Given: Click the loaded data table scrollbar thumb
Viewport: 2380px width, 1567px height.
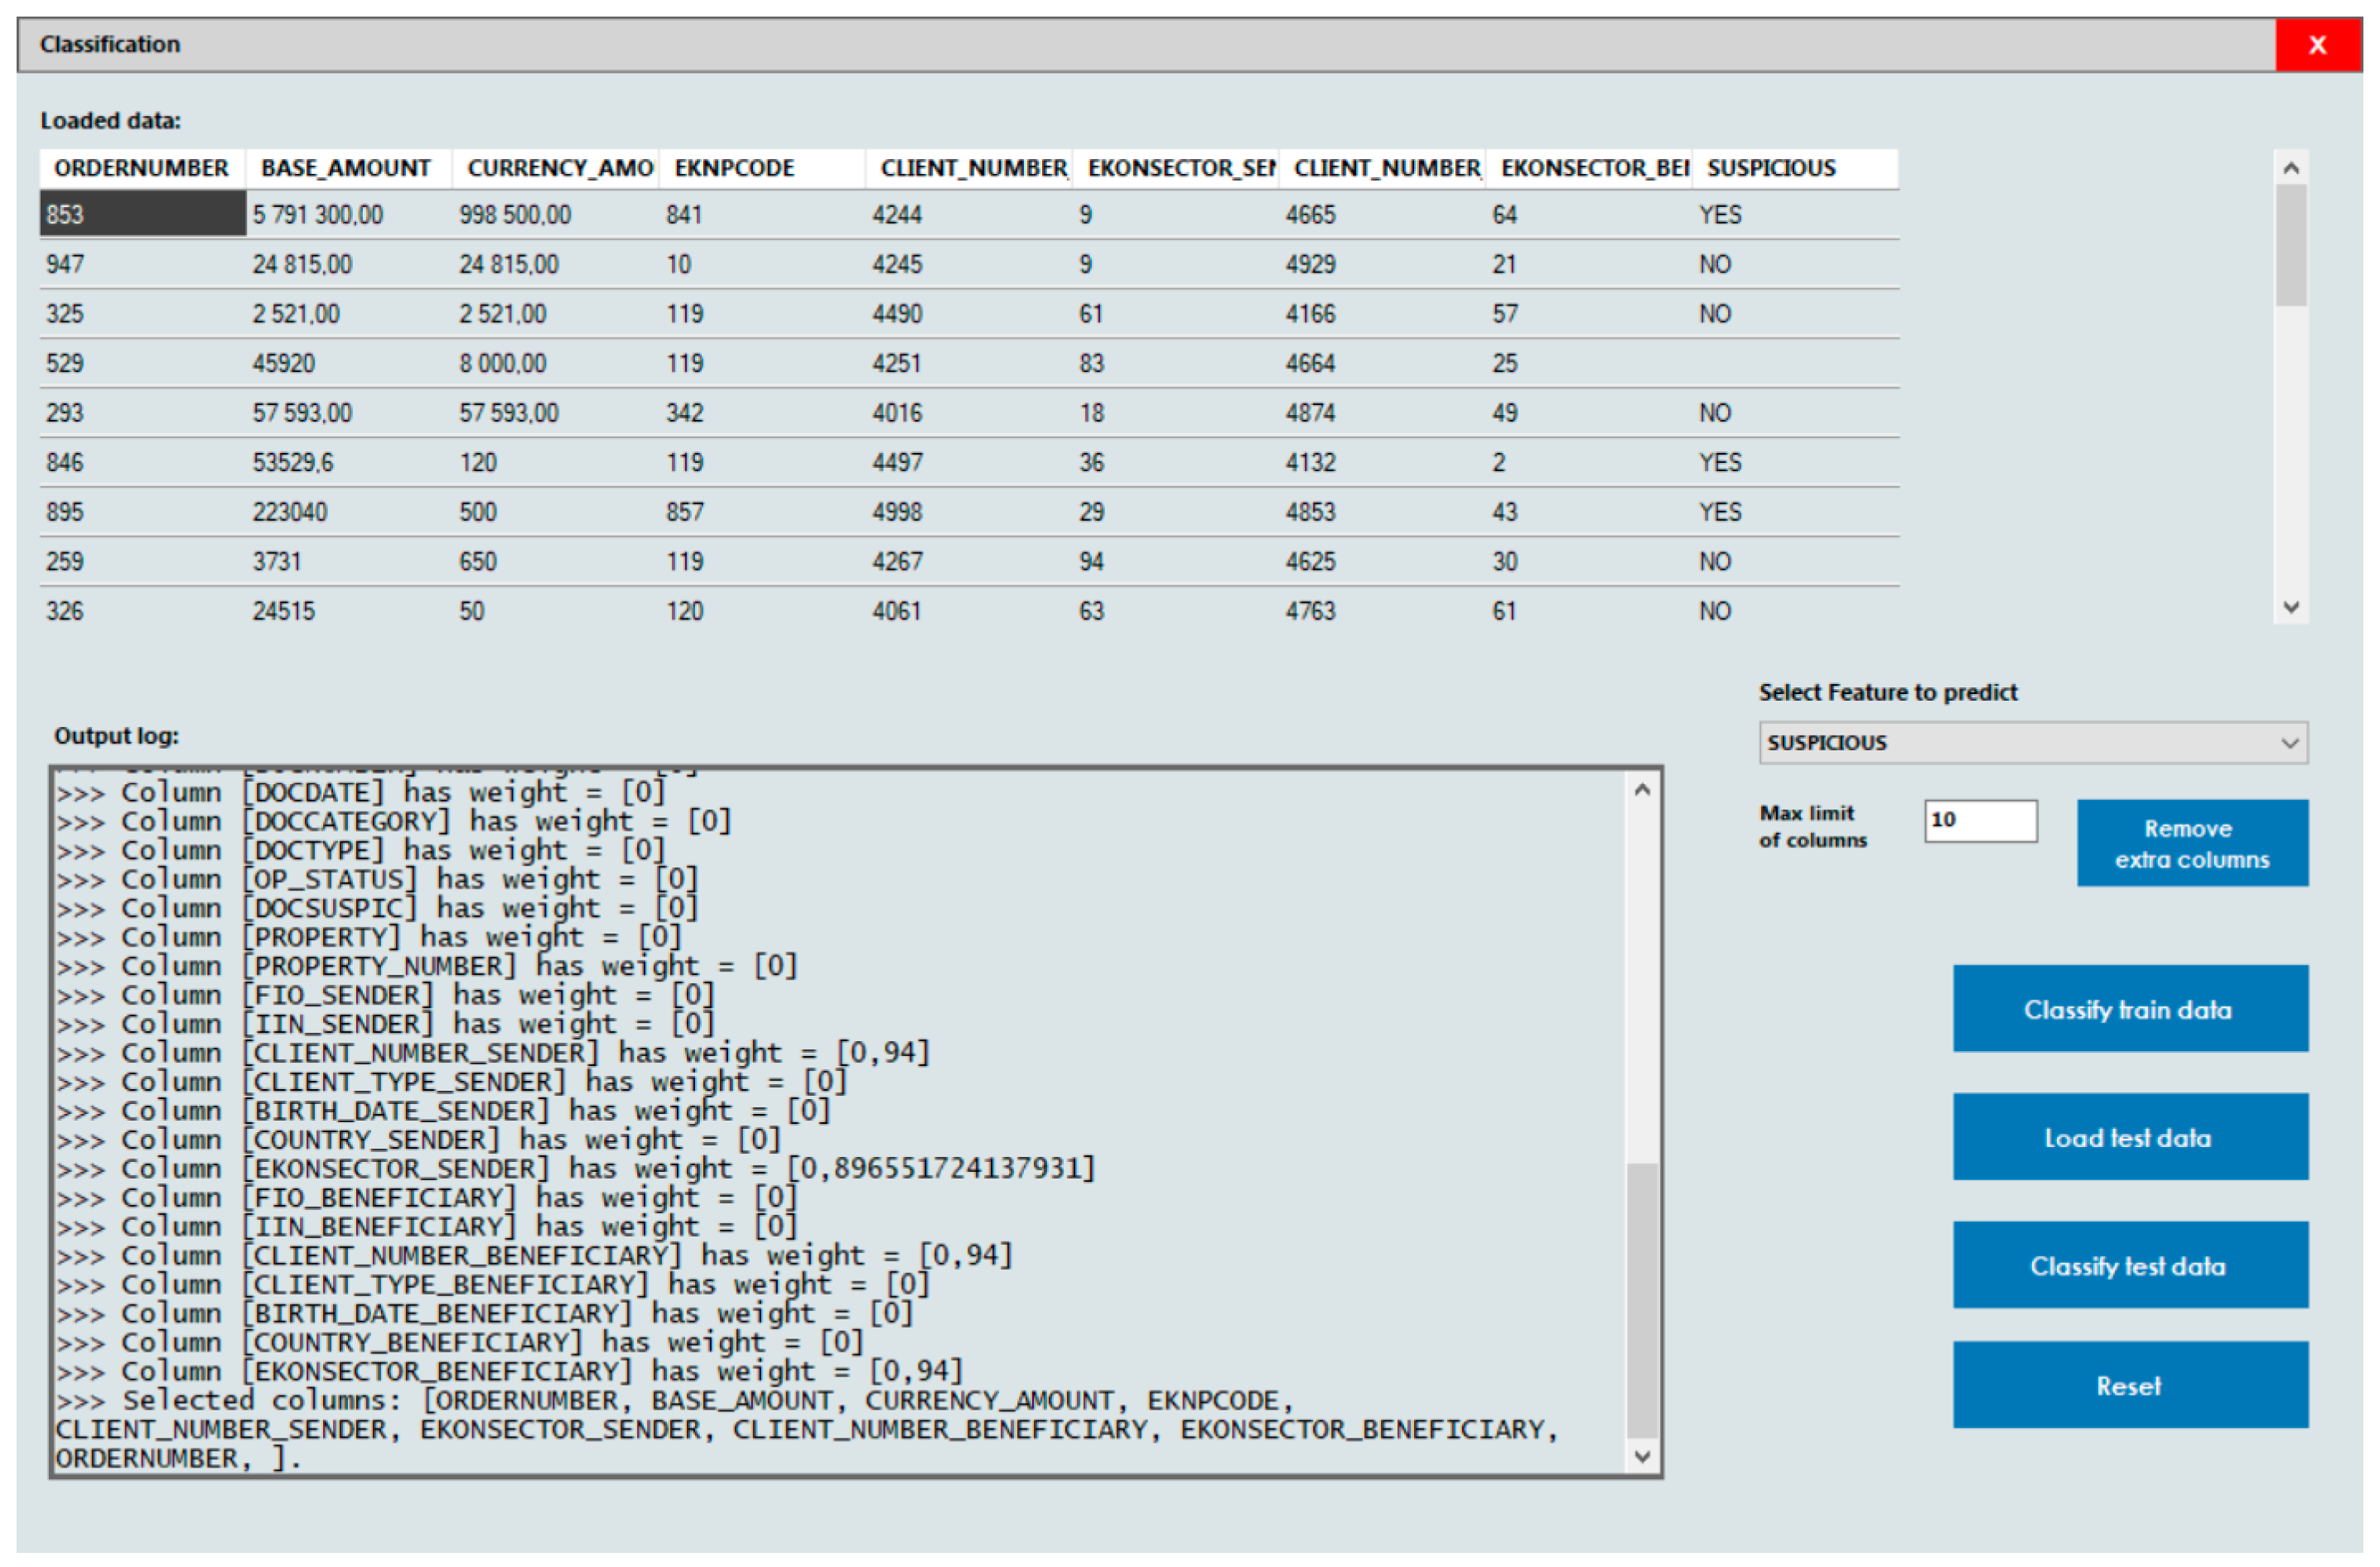Looking at the screenshot, I should pos(2290,246).
